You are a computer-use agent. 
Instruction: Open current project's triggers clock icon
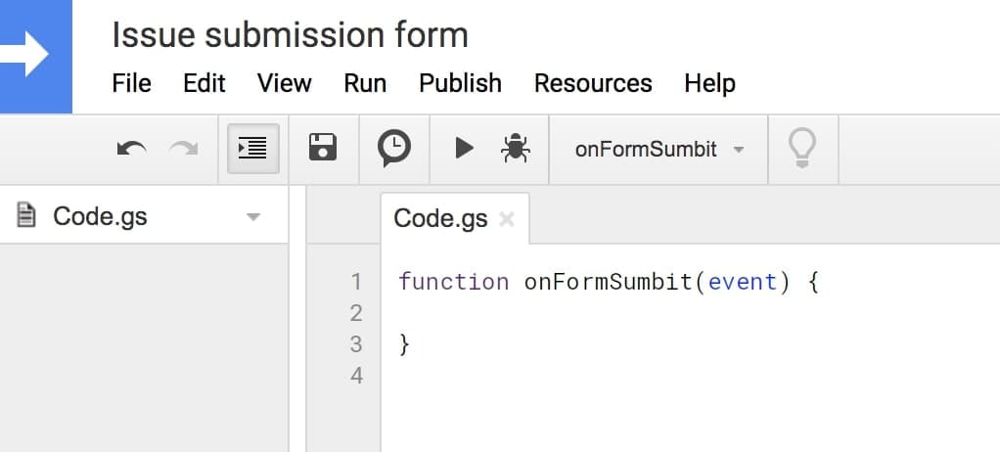click(x=394, y=148)
